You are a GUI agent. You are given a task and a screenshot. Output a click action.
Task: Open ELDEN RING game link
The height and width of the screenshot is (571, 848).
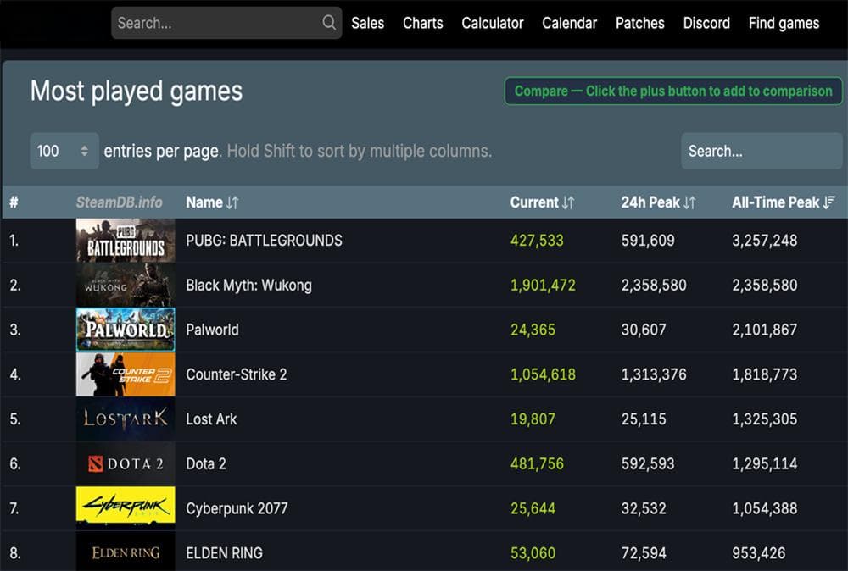click(225, 553)
